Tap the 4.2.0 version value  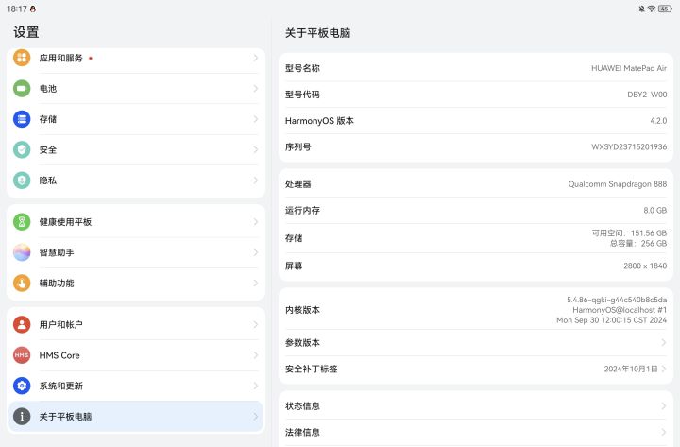coord(658,121)
